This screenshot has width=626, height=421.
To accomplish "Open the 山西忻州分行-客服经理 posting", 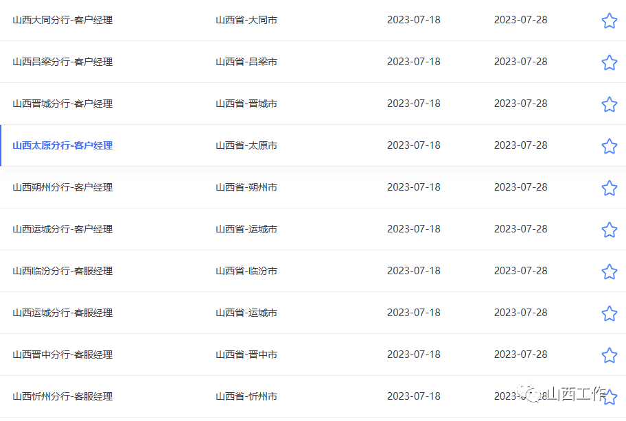I will pyautogui.click(x=62, y=397).
